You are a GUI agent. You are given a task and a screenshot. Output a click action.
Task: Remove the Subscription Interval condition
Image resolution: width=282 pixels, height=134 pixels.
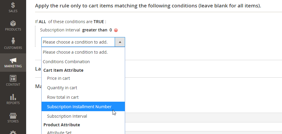116,30
